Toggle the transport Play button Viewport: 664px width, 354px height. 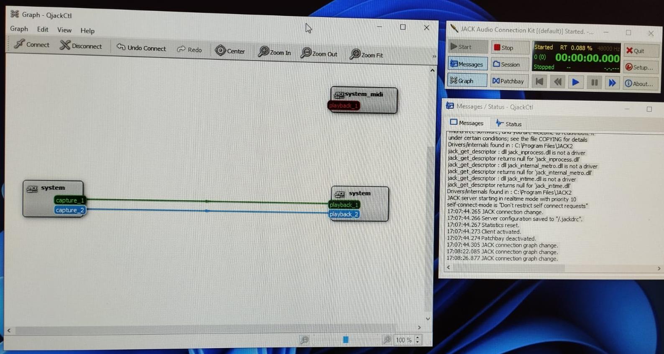[x=576, y=82]
